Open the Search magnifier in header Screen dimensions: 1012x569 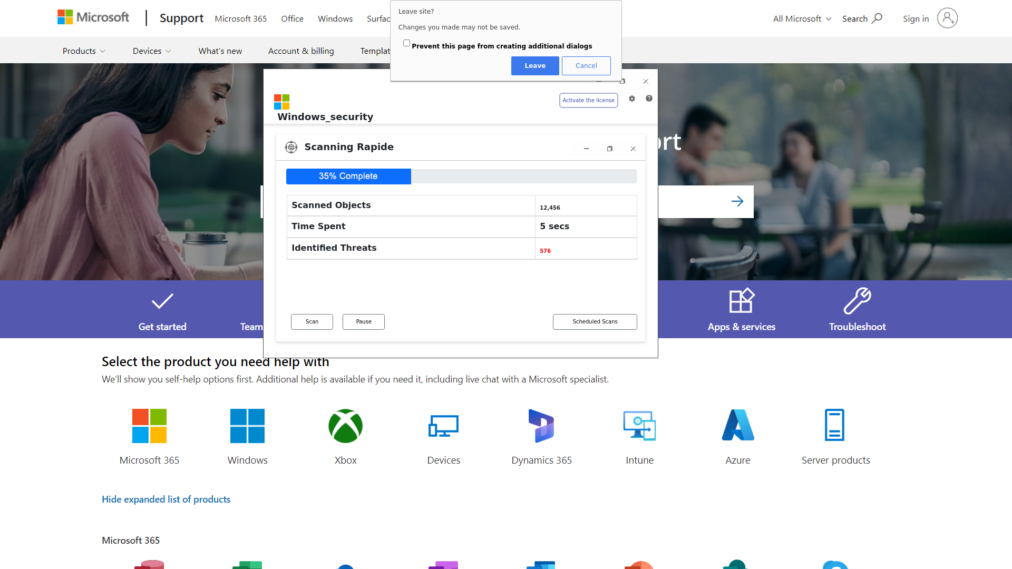[877, 18]
